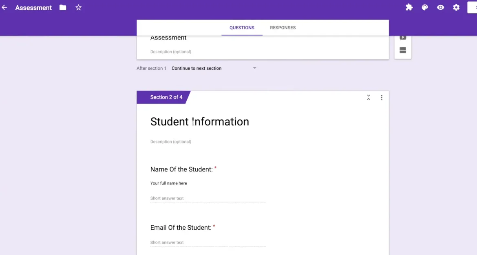Image resolution: width=477 pixels, height=255 pixels.
Task: Select the Email Of the Student question
Action: coord(181,228)
